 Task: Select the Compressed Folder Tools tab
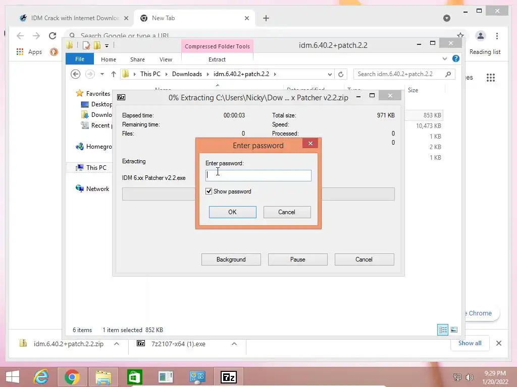click(x=217, y=46)
